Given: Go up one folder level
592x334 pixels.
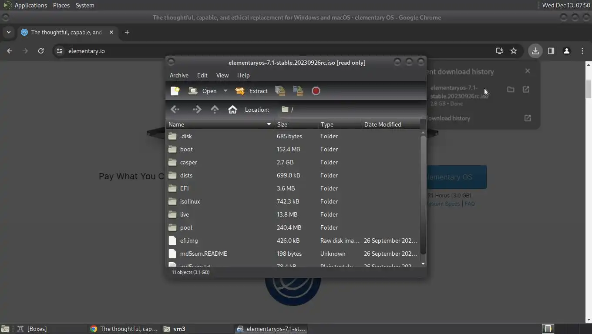Looking at the screenshot, I should click(x=215, y=110).
